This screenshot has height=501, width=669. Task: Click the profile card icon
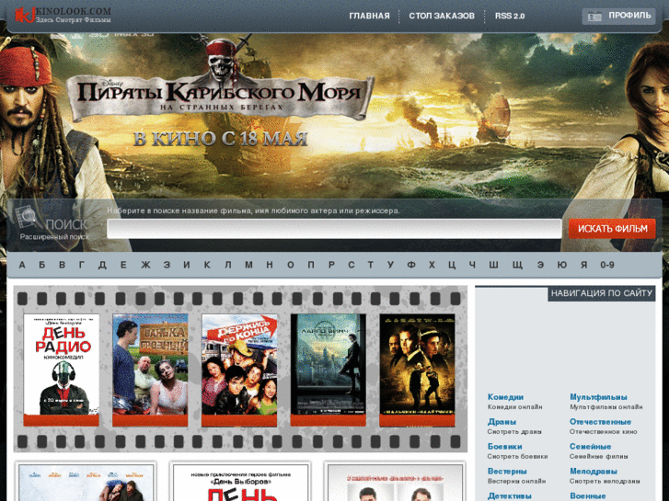coord(594,17)
